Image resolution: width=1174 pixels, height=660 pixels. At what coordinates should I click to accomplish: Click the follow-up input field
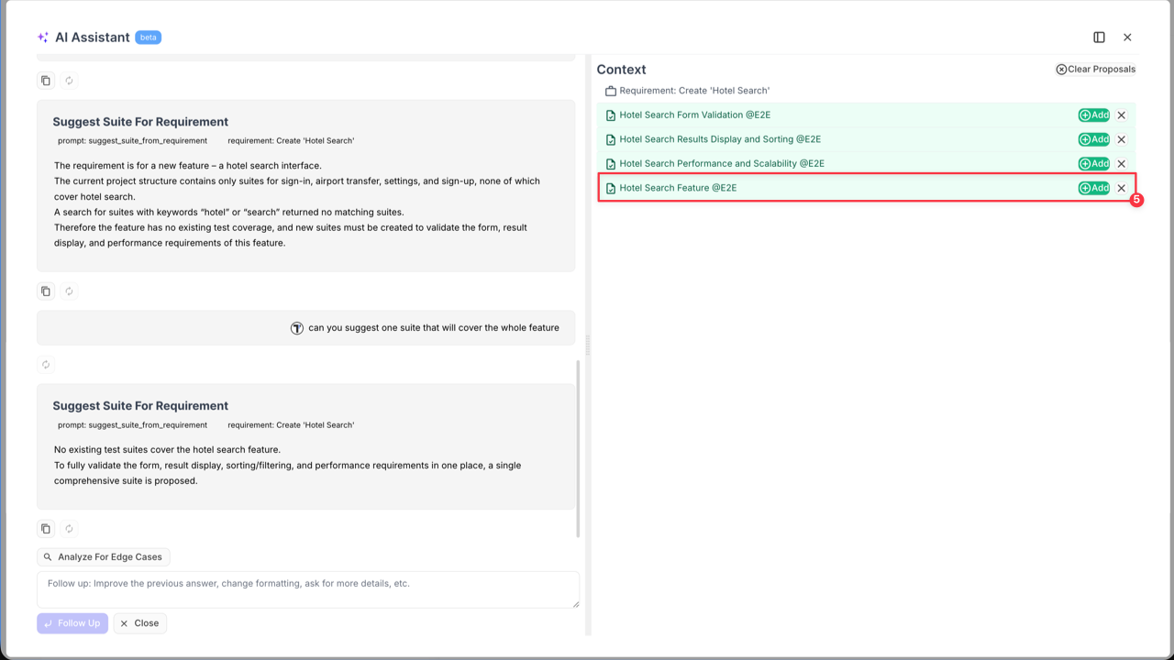tap(307, 589)
